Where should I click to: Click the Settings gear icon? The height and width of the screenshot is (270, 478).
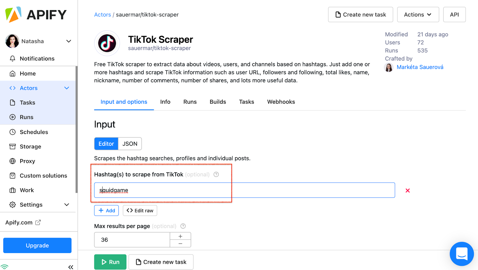point(13,205)
